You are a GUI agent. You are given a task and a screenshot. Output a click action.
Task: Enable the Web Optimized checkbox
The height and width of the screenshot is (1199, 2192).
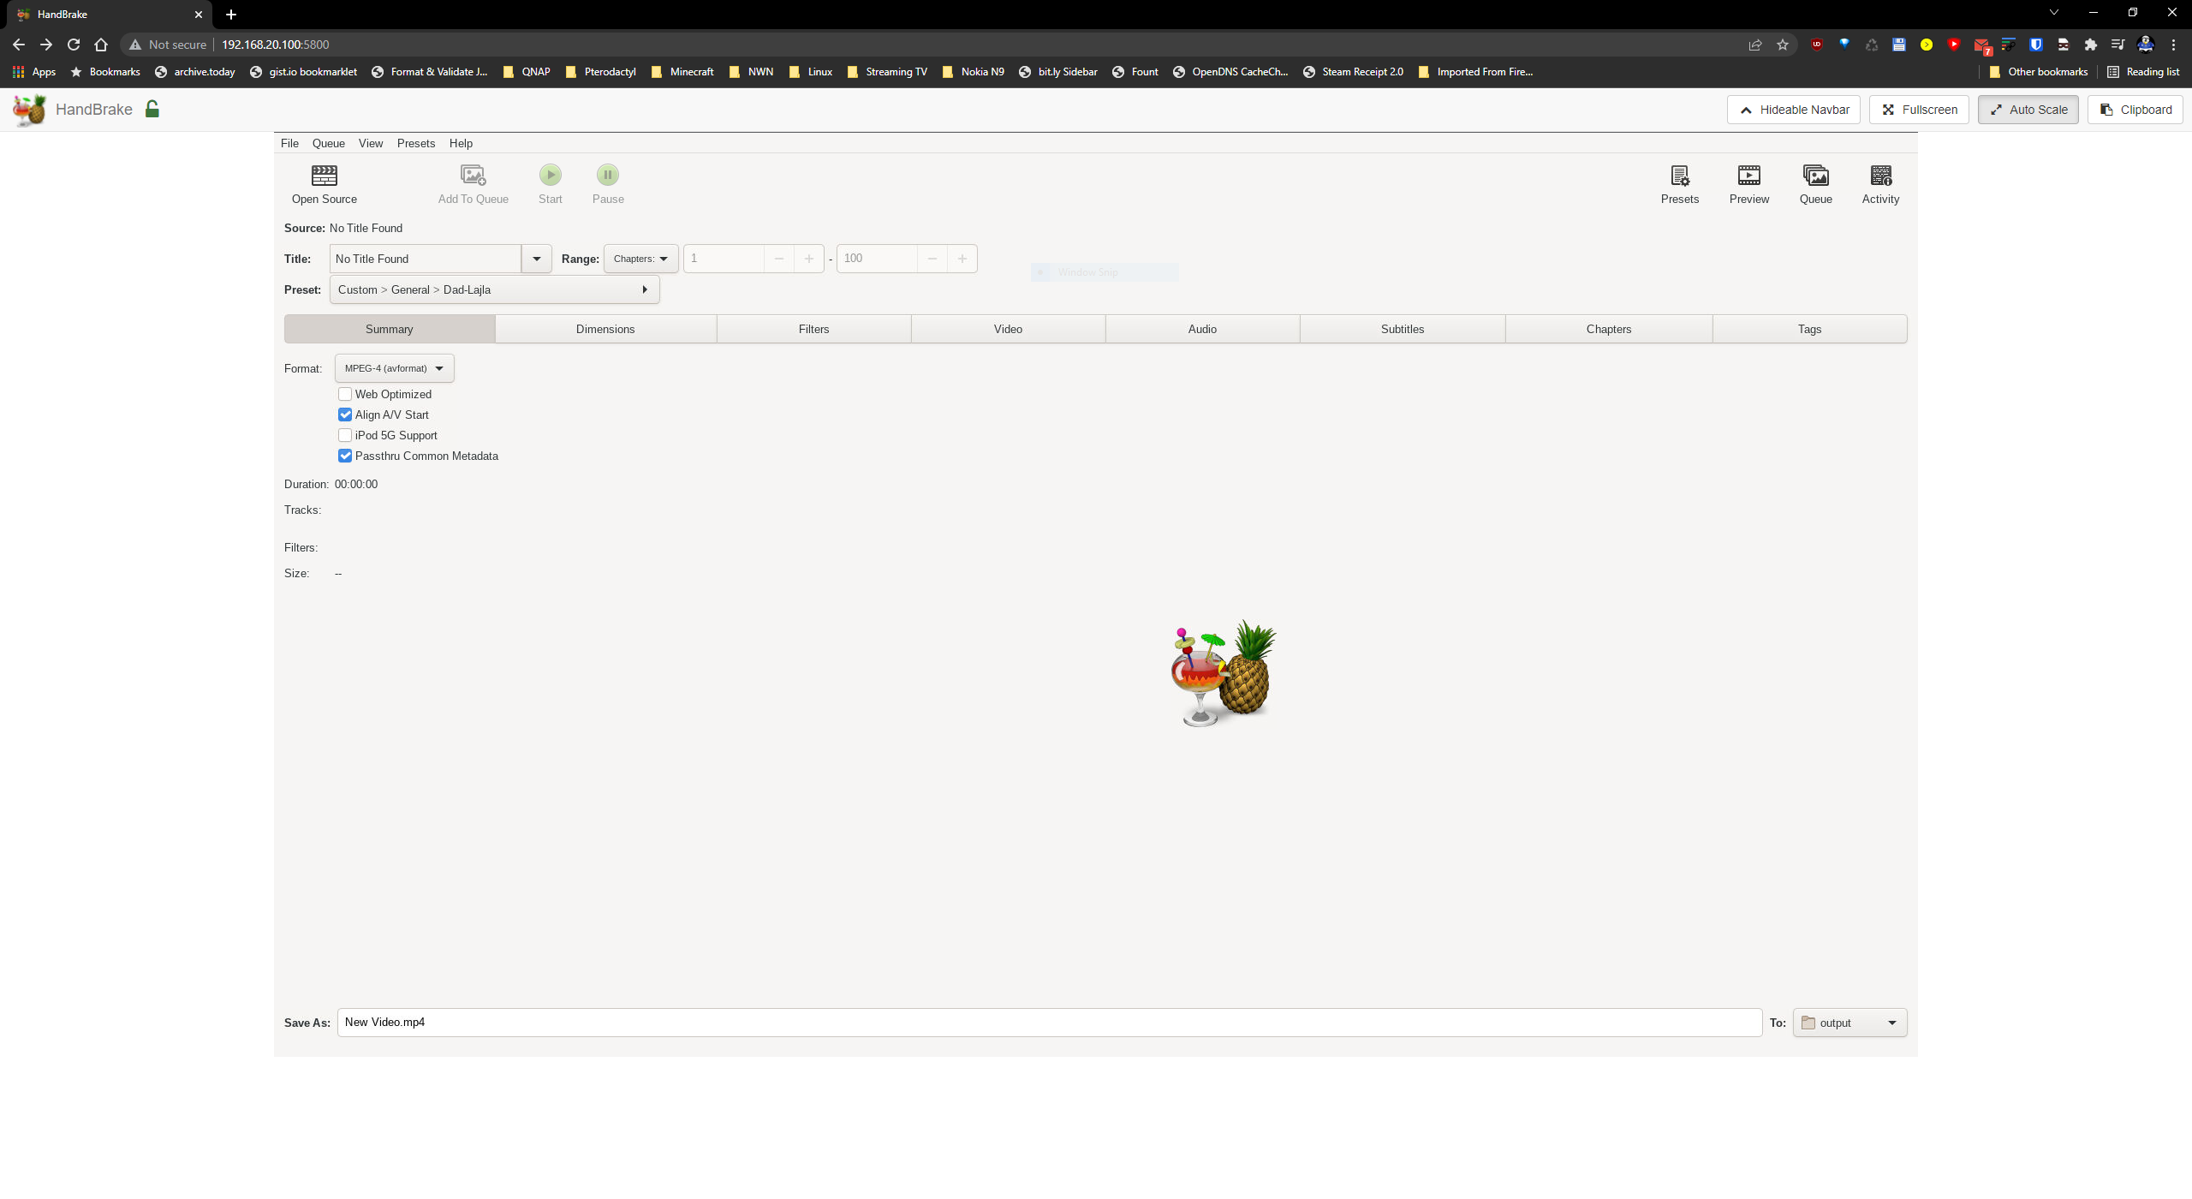click(345, 394)
